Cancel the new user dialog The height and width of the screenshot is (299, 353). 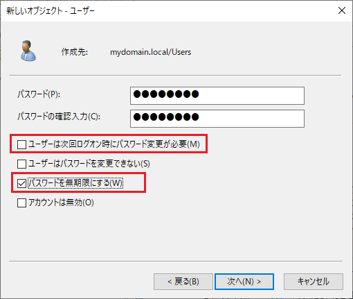tap(314, 282)
